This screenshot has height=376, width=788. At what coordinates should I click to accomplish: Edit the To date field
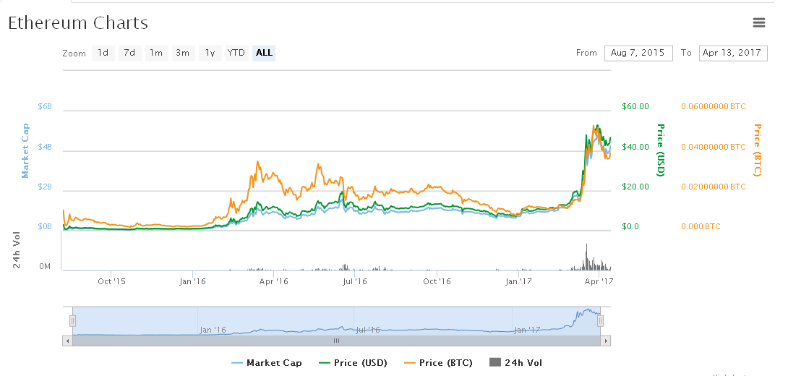[733, 53]
